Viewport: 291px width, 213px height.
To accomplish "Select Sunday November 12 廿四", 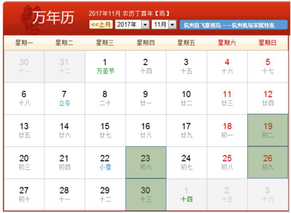I will tap(268, 98).
